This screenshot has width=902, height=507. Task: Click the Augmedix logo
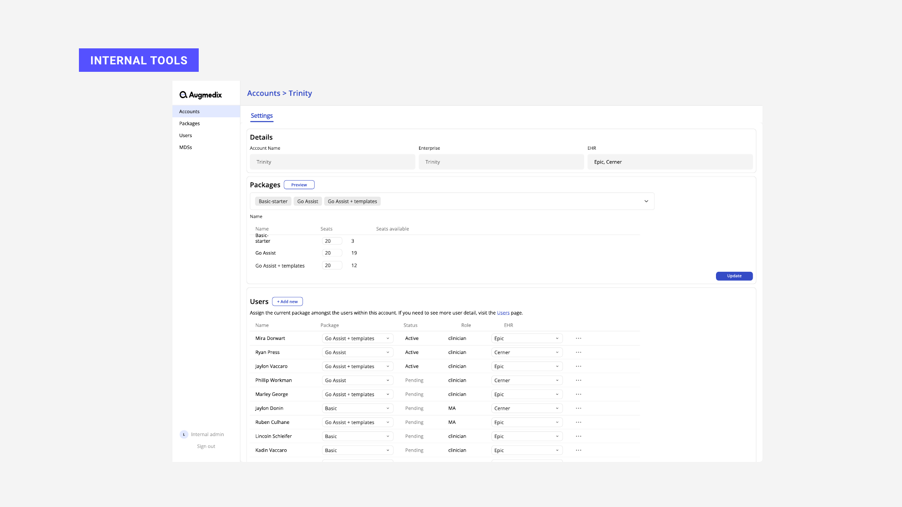coord(201,95)
